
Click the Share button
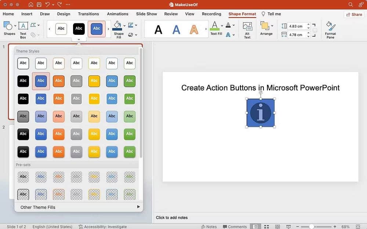pyautogui.click(x=353, y=14)
